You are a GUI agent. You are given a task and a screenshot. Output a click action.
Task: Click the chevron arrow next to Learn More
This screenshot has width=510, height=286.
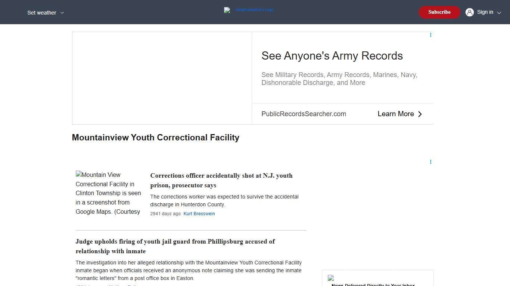420,114
